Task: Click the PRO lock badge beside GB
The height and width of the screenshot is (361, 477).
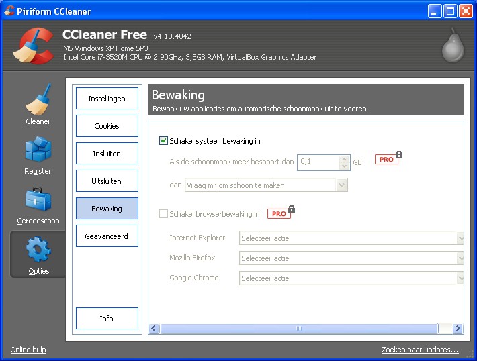Action: 388,160
